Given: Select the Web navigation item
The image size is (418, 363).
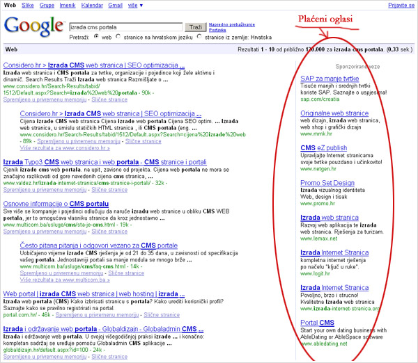Looking at the screenshot, I should [x=10, y=5].
